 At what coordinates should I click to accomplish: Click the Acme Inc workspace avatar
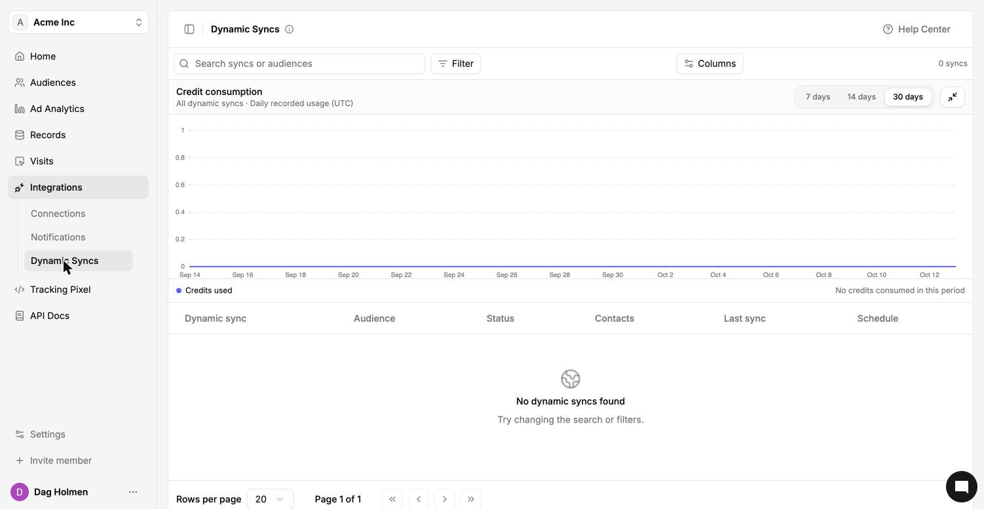click(20, 22)
